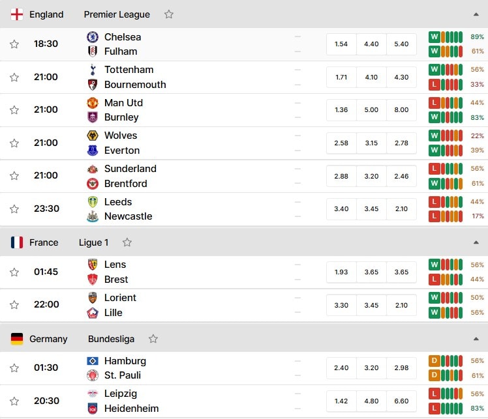
Task: Click the Newcastle club crest icon
Action: pyautogui.click(x=93, y=216)
